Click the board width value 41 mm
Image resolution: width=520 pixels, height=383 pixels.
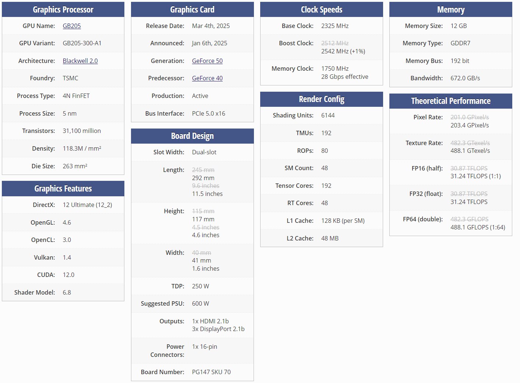click(x=202, y=260)
